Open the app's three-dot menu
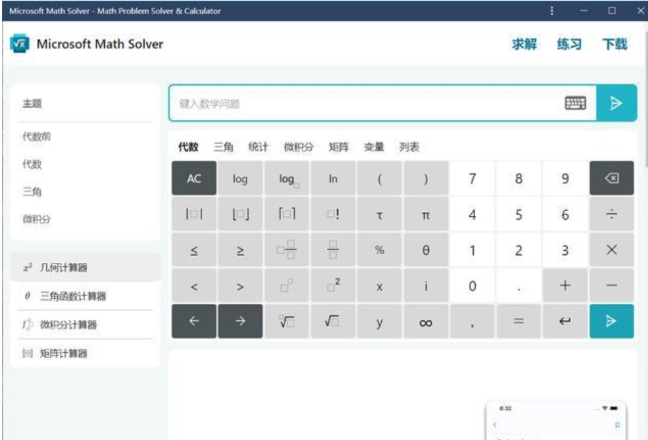The image size is (648, 440). point(552,11)
